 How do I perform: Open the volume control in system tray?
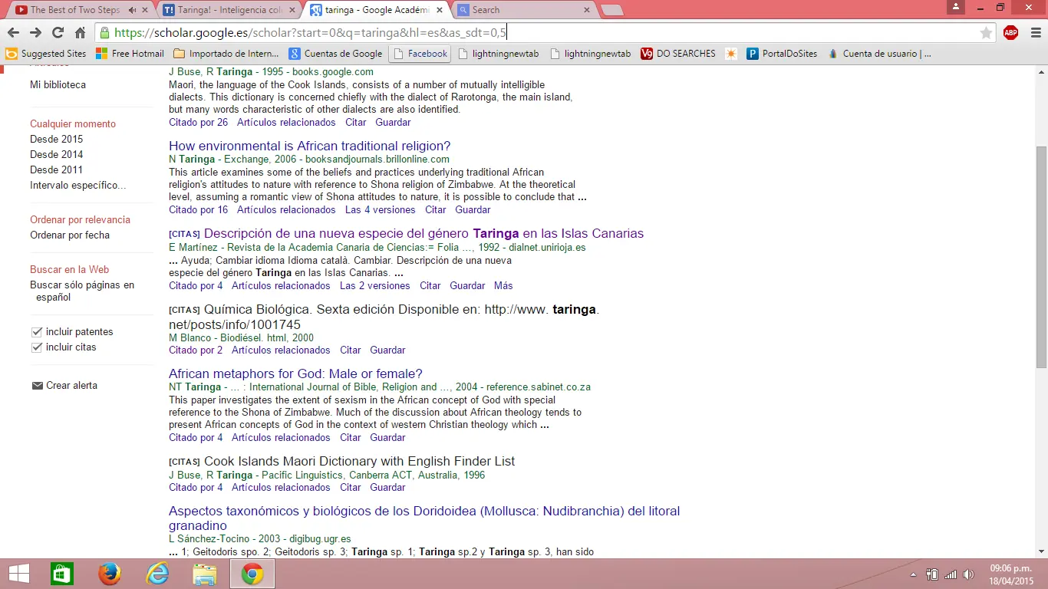pos(969,574)
